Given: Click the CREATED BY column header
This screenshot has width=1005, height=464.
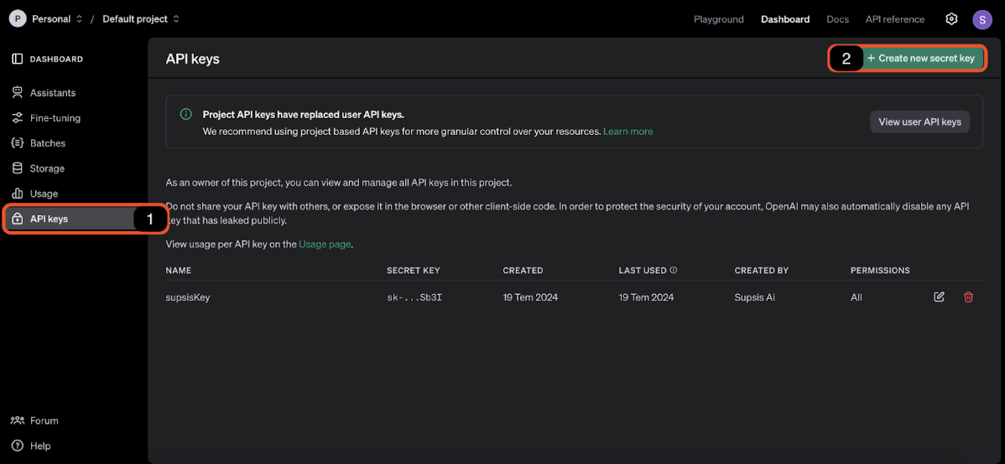Looking at the screenshot, I should coord(762,270).
